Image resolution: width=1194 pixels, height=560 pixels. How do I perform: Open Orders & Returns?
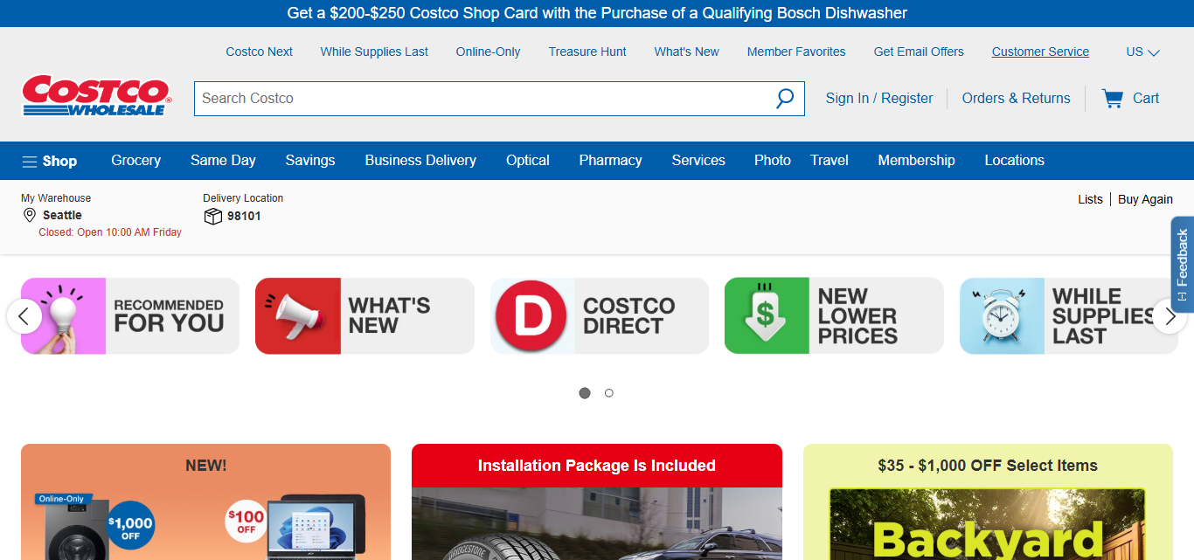(x=1017, y=98)
